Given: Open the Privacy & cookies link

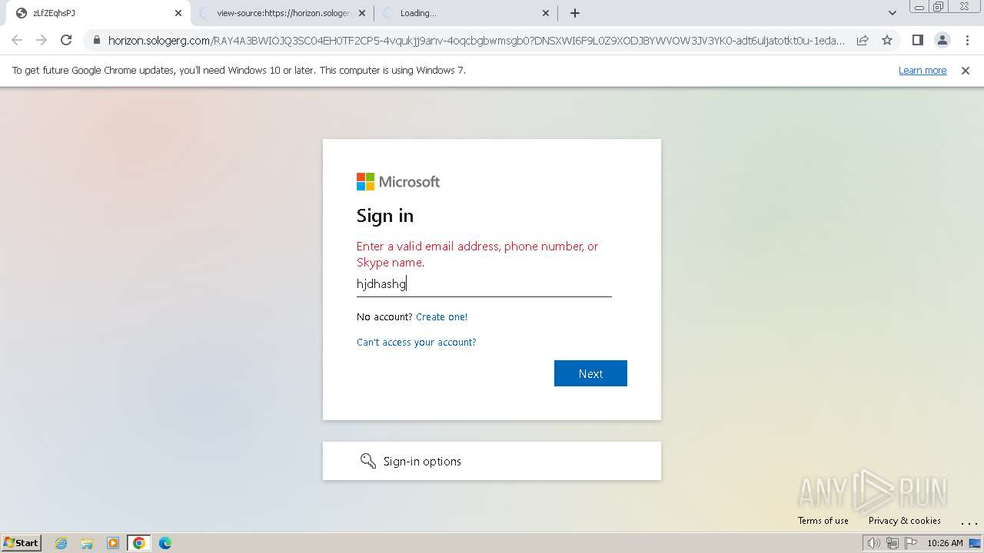Looking at the screenshot, I should 905,521.
